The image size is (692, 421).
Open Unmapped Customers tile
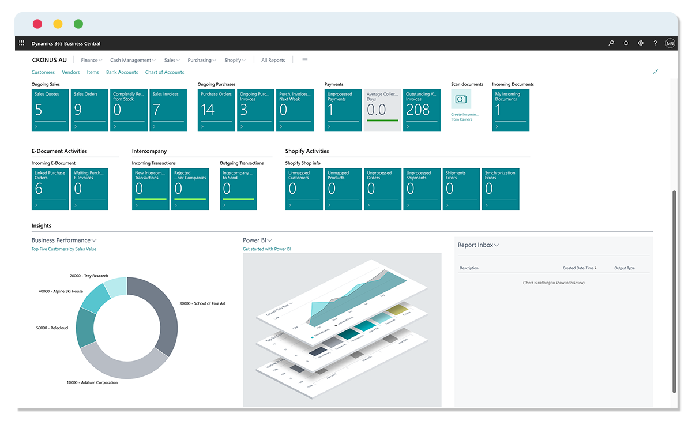coord(304,189)
